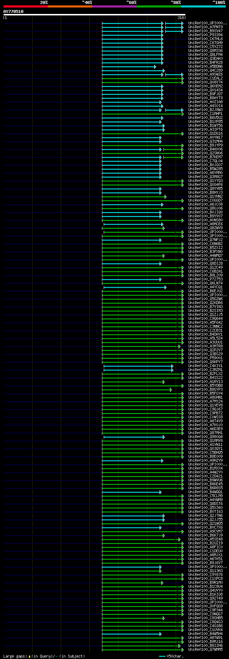Select label UniRef100_Q5GZW6
The width and height of the screenshot is (229, 659).
(205, 299)
